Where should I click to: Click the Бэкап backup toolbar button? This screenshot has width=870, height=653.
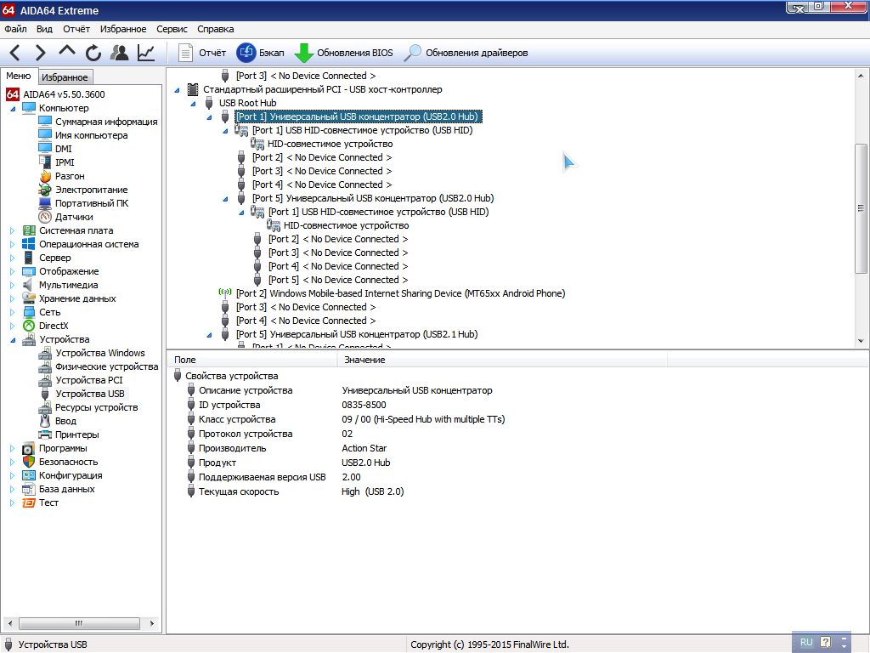tap(260, 53)
